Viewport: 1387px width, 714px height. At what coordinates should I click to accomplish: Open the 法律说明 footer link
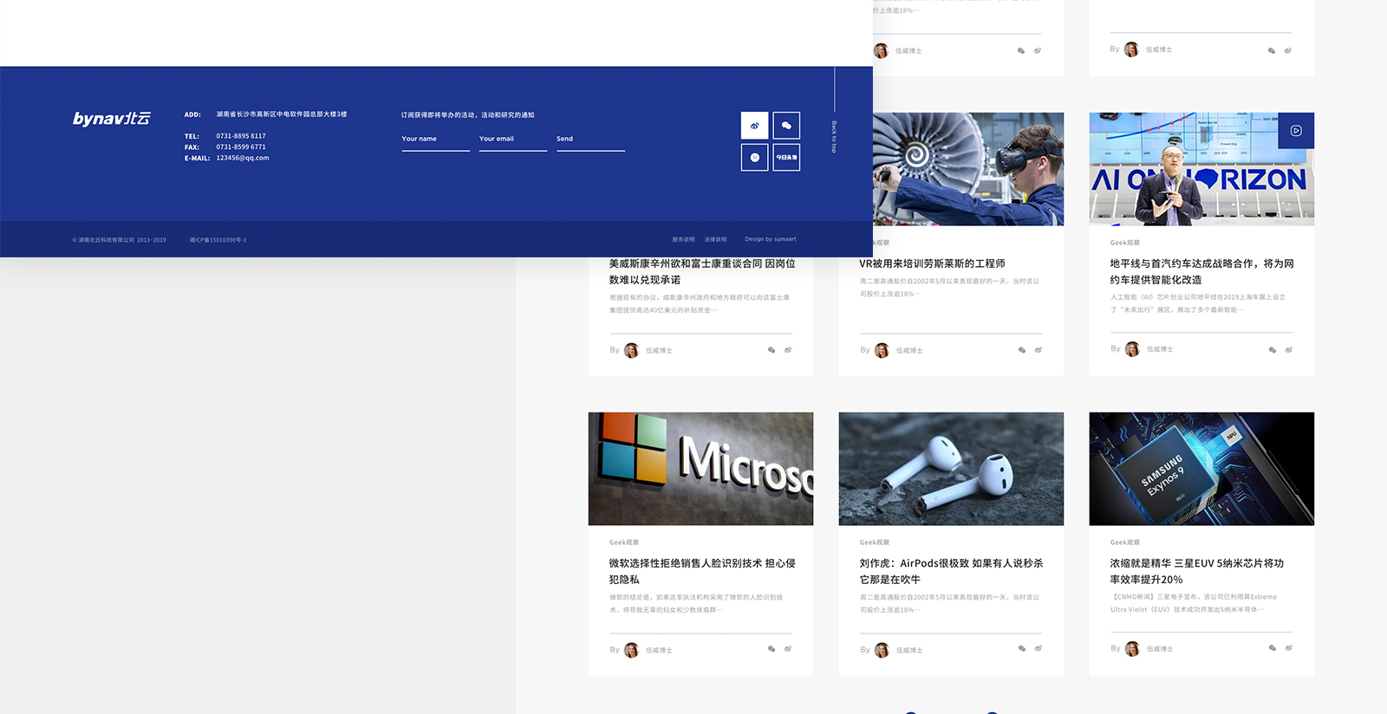point(715,239)
